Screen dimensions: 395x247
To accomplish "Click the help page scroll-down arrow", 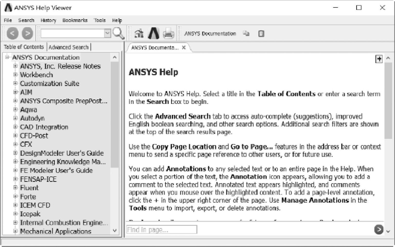I will 388,231.
